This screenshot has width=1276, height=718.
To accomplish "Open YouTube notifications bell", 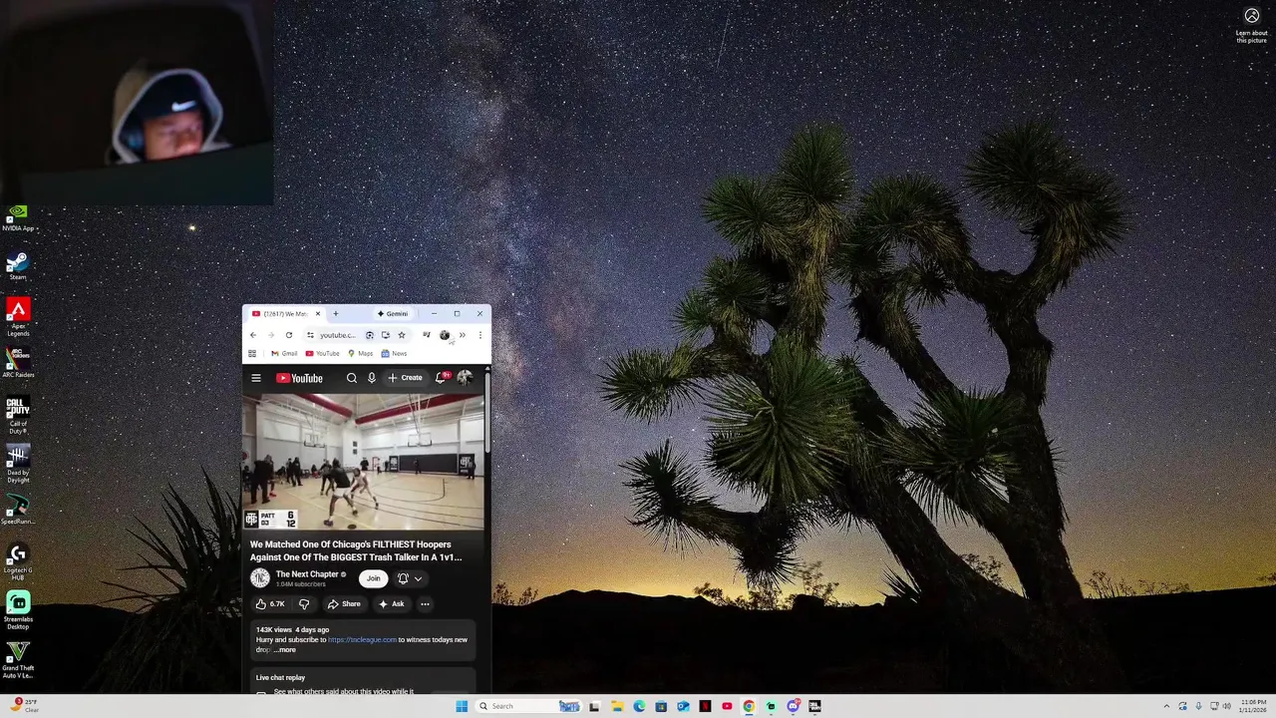I will tap(441, 378).
